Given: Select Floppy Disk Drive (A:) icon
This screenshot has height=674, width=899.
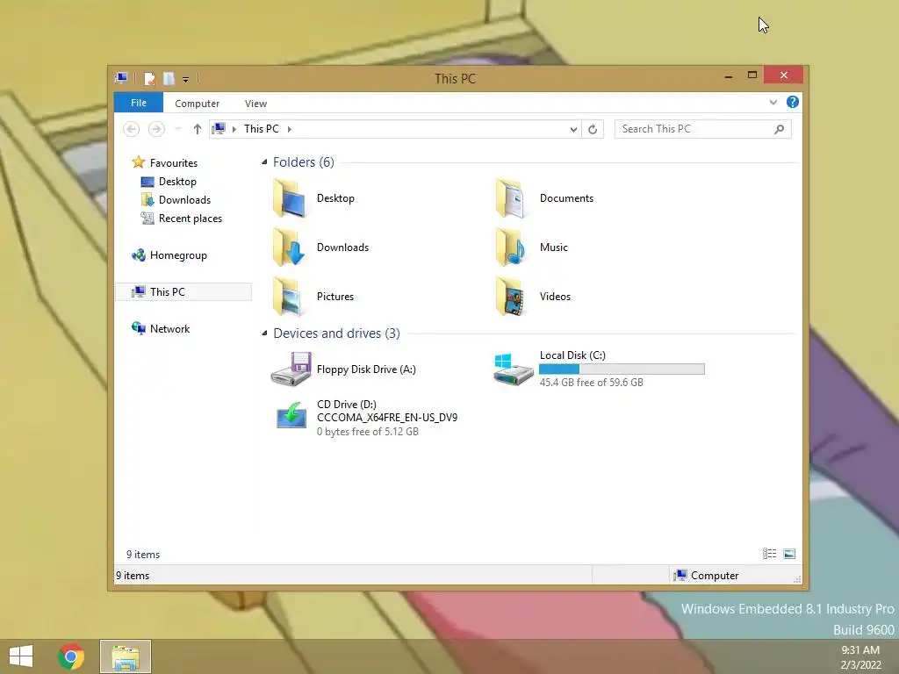Looking at the screenshot, I should pos(291,369).
